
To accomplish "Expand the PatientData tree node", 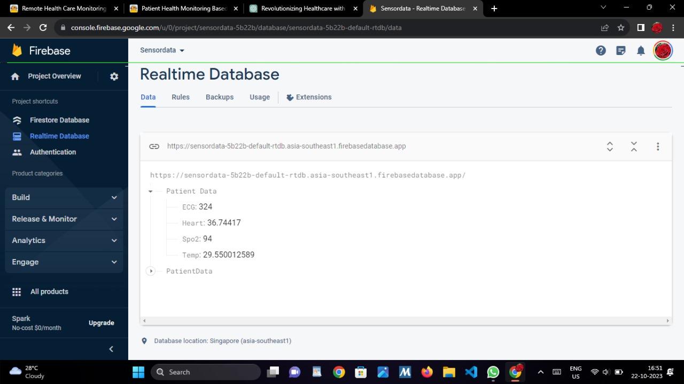I will [x=151, y=271].
